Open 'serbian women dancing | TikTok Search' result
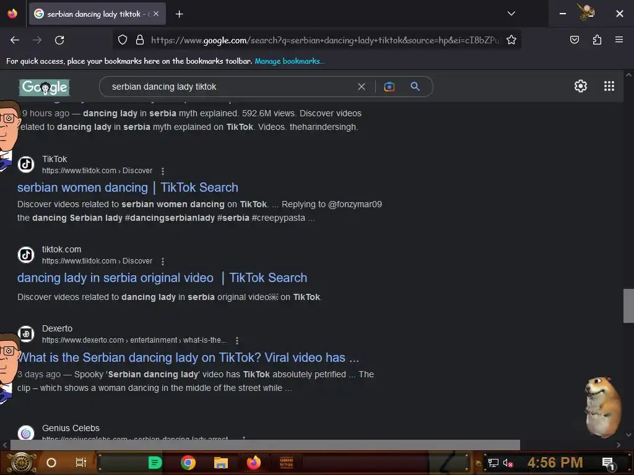This screenshot has width=634, height=475. (128, 187)
